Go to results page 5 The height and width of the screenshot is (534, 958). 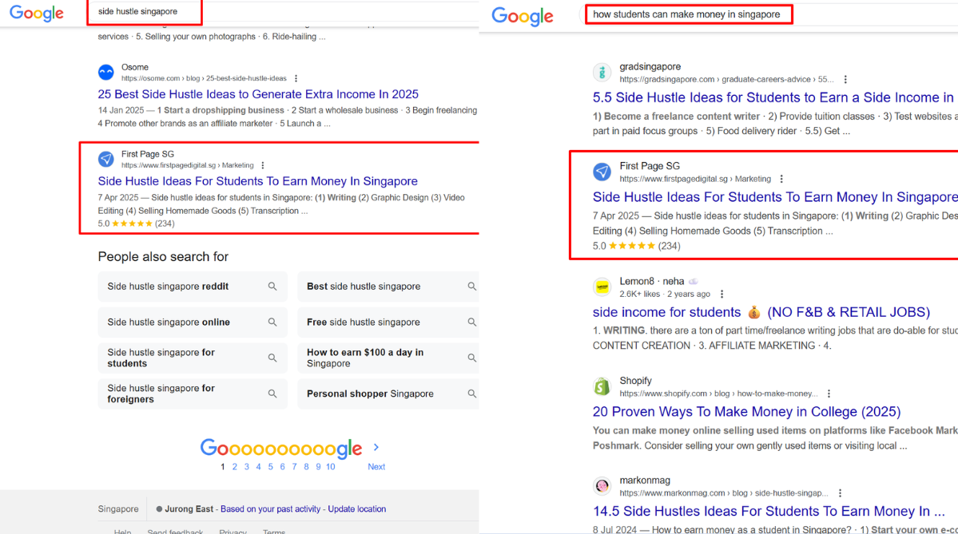coord(271,467)
